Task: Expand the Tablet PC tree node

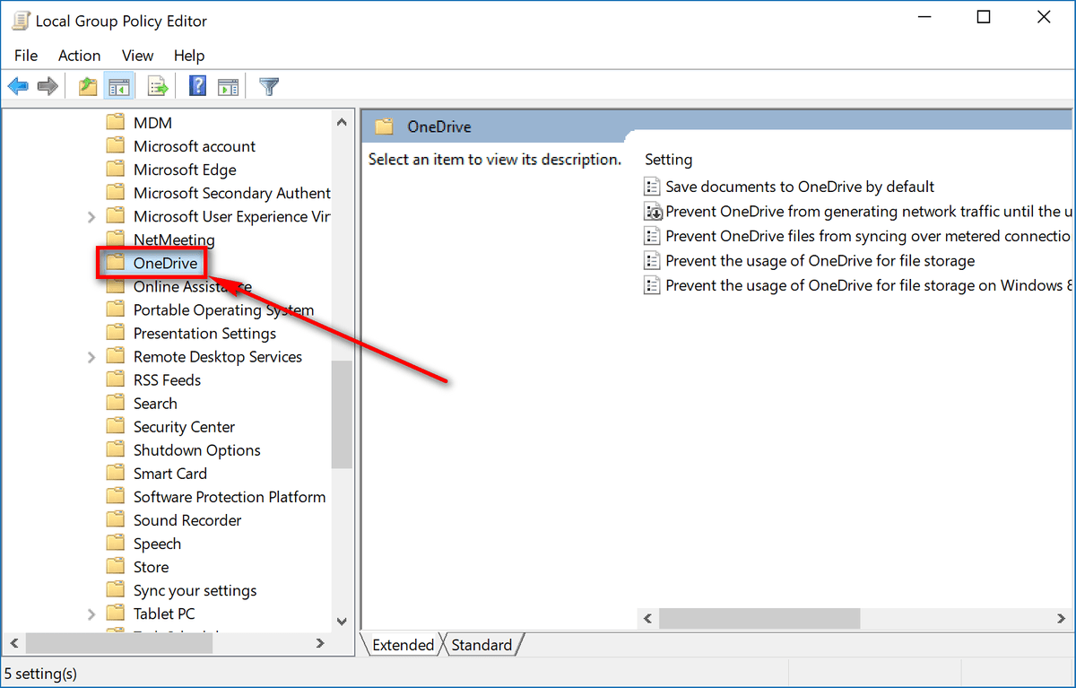Action: tap(91, 614)
